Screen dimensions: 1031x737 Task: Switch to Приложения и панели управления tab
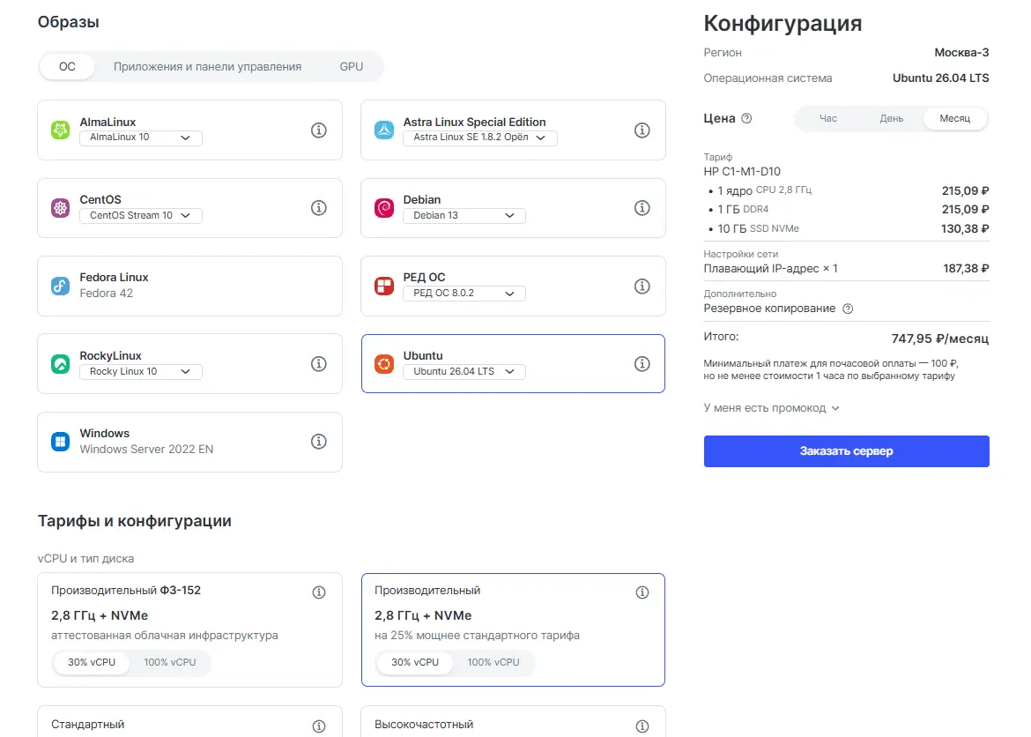tap(207, 66)
